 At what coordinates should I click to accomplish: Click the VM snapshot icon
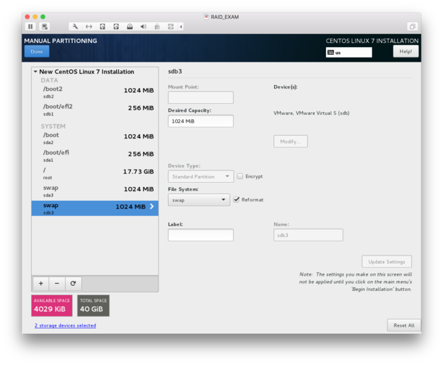click(x=45, y=26)
